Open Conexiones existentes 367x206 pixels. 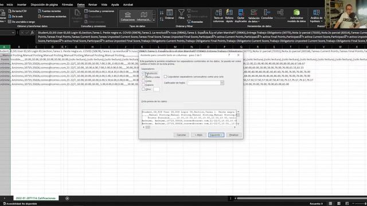(x=52, y=17)
